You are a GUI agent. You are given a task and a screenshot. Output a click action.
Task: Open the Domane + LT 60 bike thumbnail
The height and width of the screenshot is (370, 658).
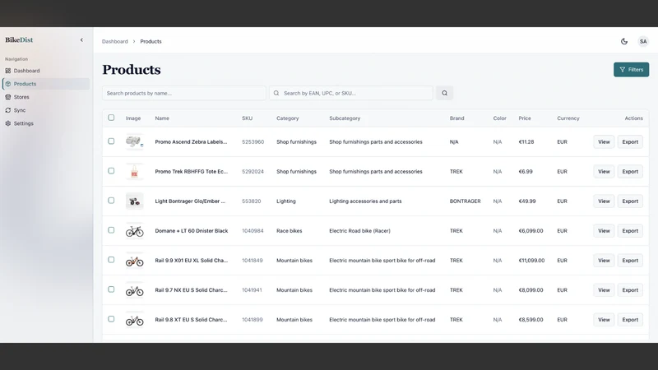tap(134, 231)
